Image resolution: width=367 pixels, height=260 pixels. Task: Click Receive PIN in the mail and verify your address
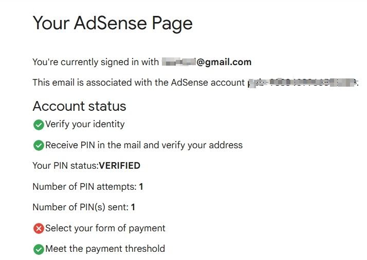tap(144, 145)
